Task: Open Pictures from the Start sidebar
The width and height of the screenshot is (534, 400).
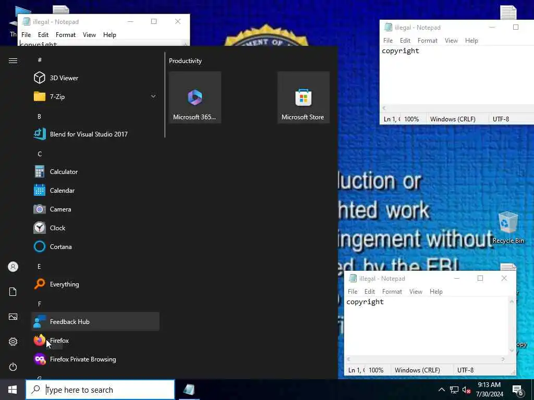Action: click(x=13, y=317)
